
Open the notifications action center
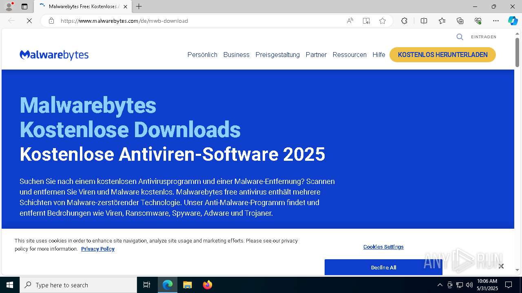509,285
